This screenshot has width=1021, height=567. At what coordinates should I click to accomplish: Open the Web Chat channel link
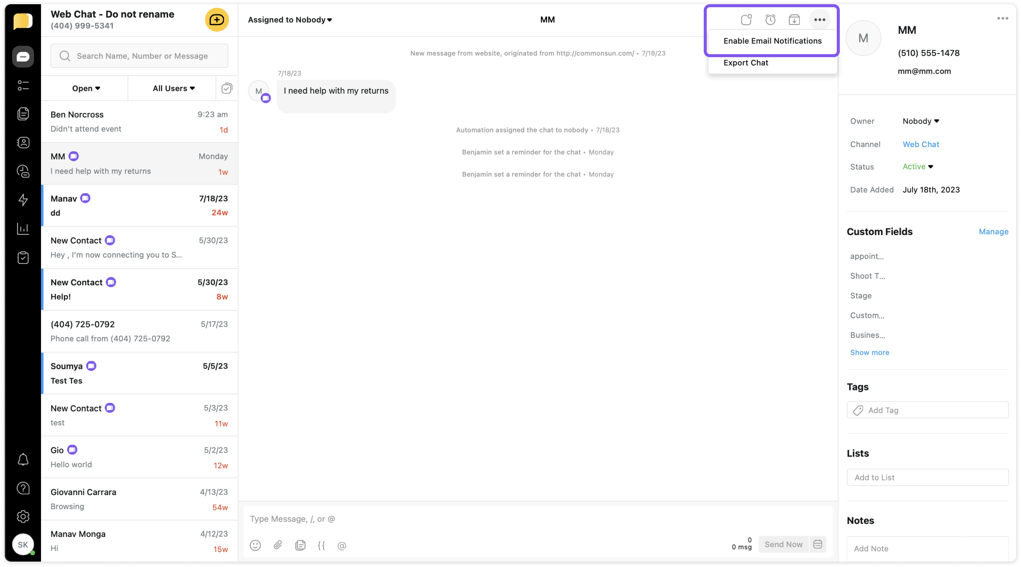[921, 144]
